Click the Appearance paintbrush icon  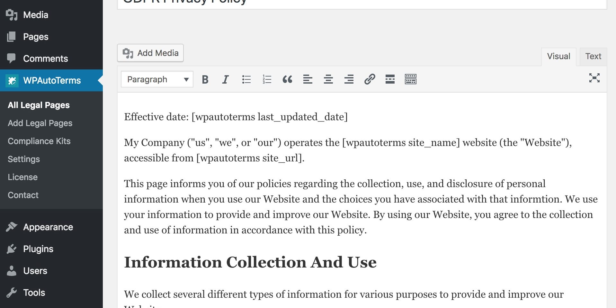tap(12, 227)
